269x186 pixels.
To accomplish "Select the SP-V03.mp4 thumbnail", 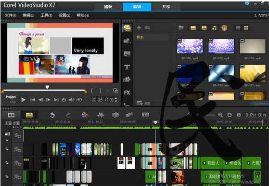I will tap(253, 46).
